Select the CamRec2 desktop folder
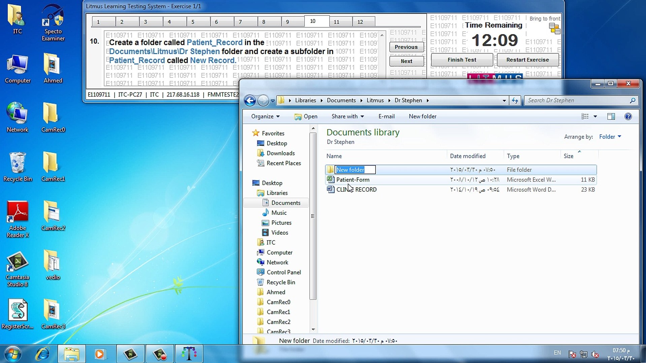The height and width of the screenshot is (363, 646). pos(53,216)
